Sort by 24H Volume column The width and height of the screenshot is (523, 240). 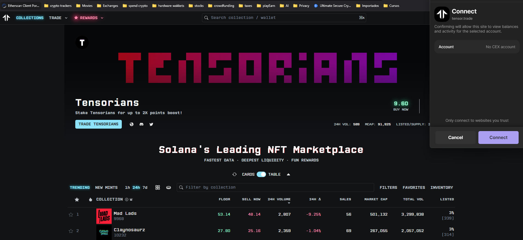coord(279,199)
